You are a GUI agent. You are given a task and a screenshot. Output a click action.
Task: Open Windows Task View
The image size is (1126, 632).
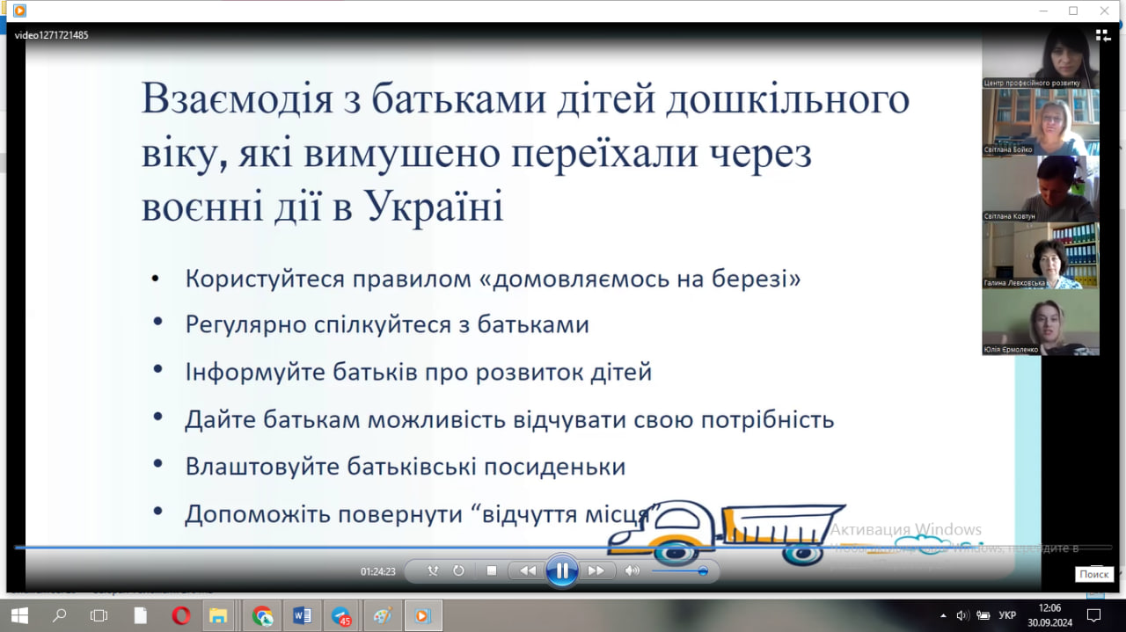(99, 615)
